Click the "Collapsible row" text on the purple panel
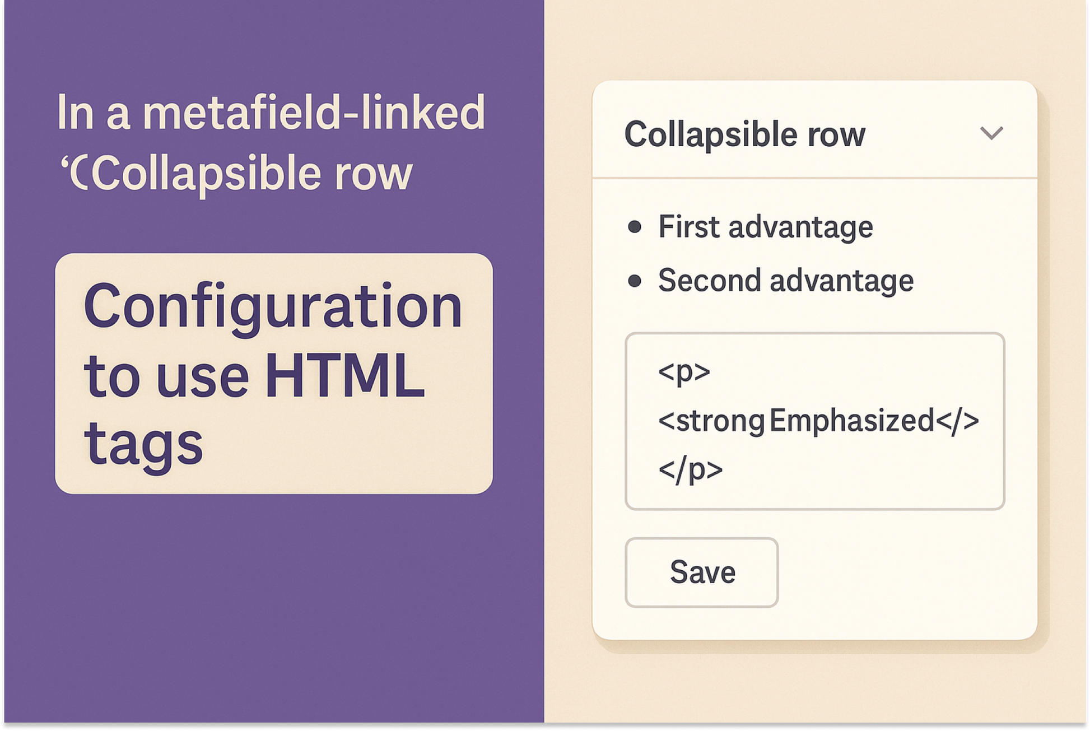 pyautogui.click(x=251, y=173)
